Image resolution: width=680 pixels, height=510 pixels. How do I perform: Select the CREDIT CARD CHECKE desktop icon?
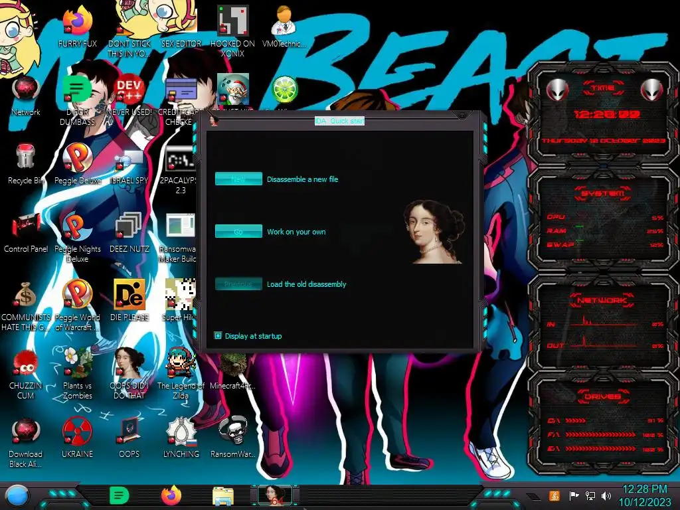[x=181, y=102]
